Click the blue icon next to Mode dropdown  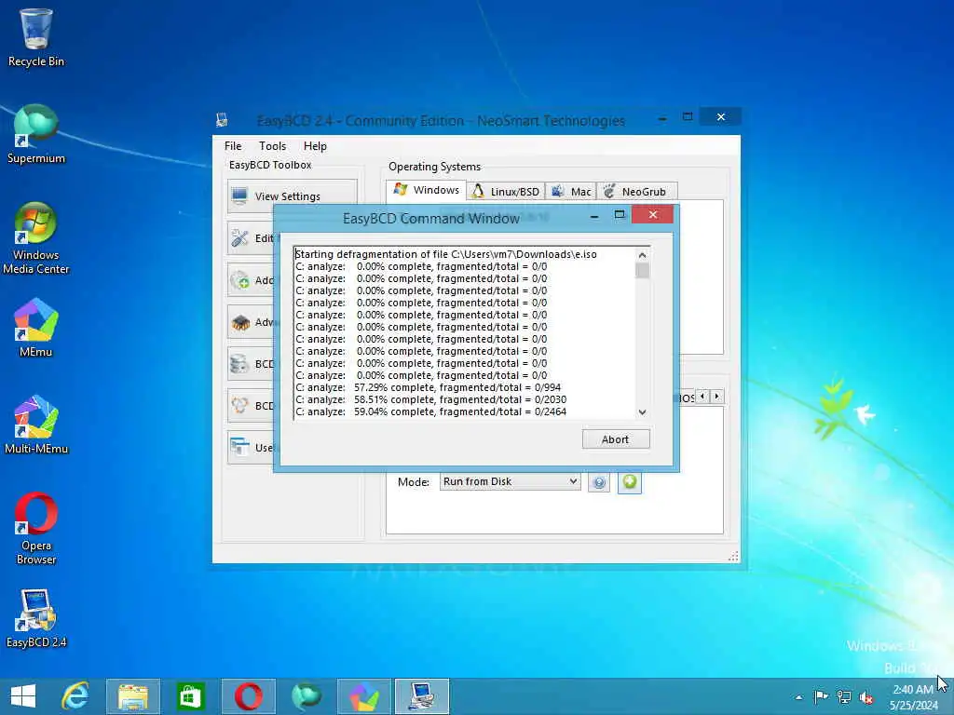599,483
